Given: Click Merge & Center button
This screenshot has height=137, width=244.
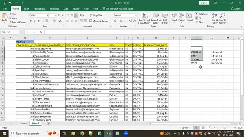Looking at the screenshot, I should point(99,21).
